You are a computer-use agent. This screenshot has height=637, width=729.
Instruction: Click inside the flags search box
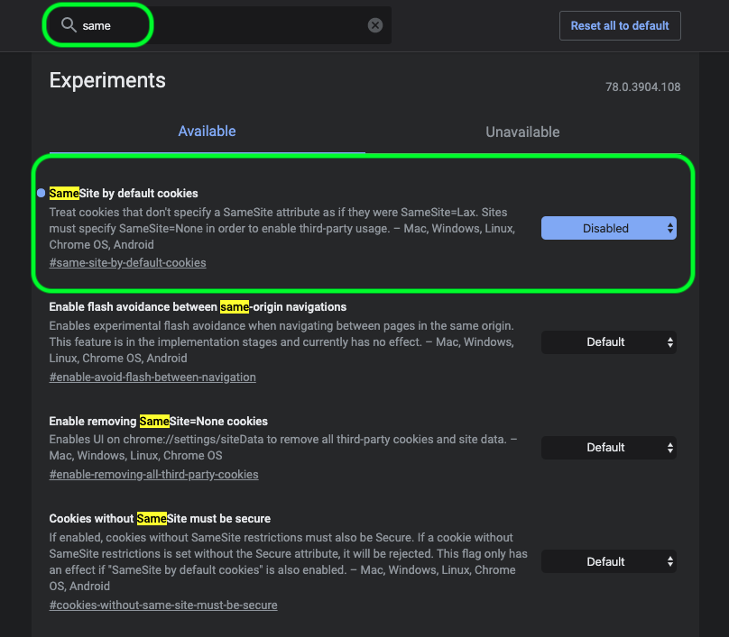[x=226, y=25]
